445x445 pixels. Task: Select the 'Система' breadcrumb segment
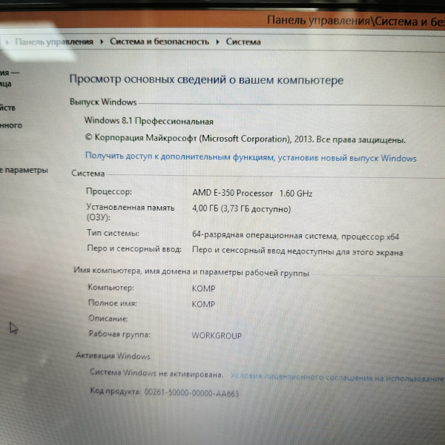(x=243, y=42)
